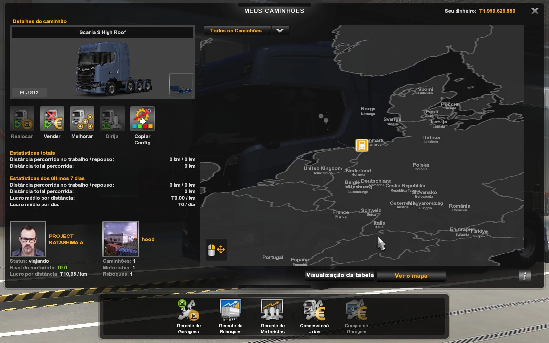Open the Melhorar upgrade icon
The width and height of the screenshot is (549, 343).
(x=82, y=119)
